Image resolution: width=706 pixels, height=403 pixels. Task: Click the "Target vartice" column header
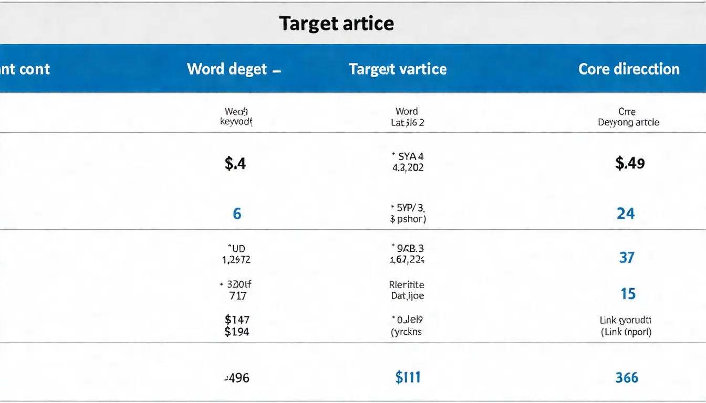398,69
